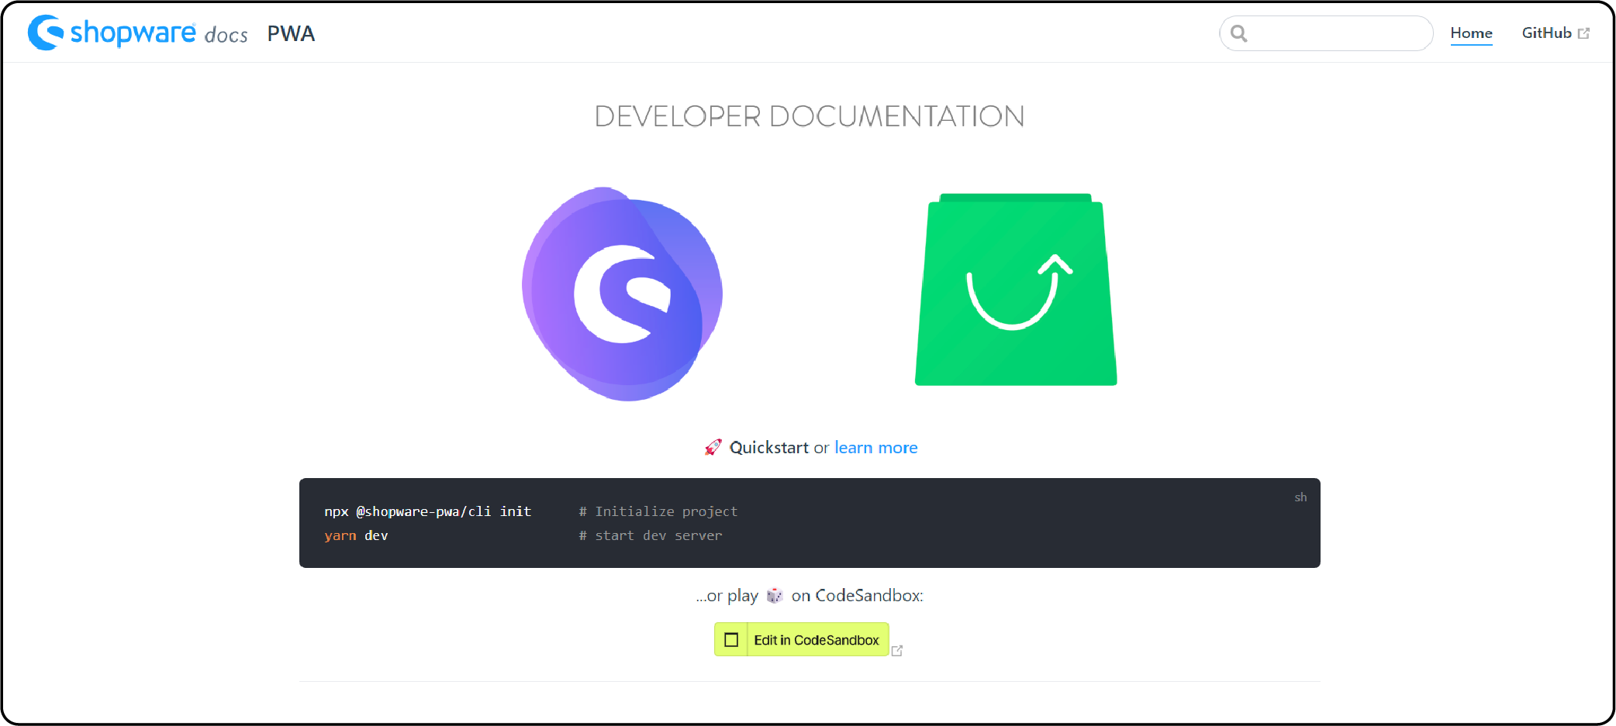The height and width of the screenshot is (726, 1616).
Task: Click the dice emoji icon
Action: (775, 595)
